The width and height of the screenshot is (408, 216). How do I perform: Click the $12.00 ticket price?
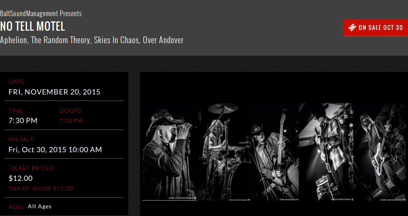21,178
